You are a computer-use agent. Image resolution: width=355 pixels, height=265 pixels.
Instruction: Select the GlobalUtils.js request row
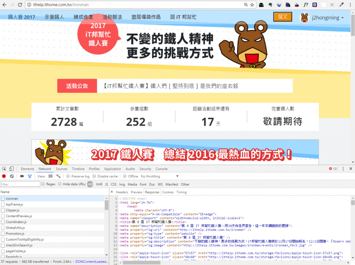pyautogui.click(x=52, y=228)
